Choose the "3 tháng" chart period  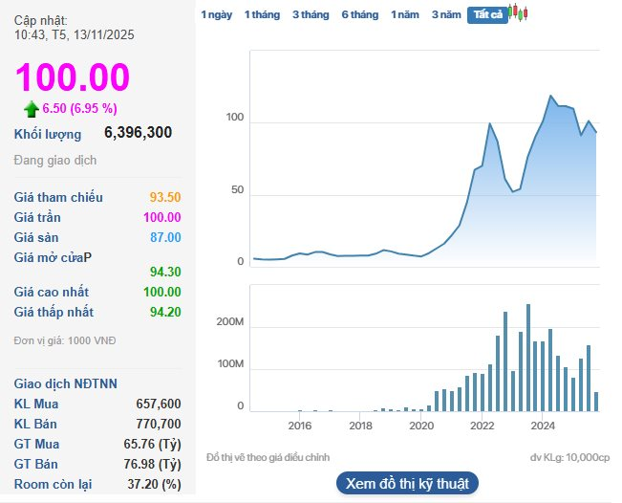tap(311, 14)
